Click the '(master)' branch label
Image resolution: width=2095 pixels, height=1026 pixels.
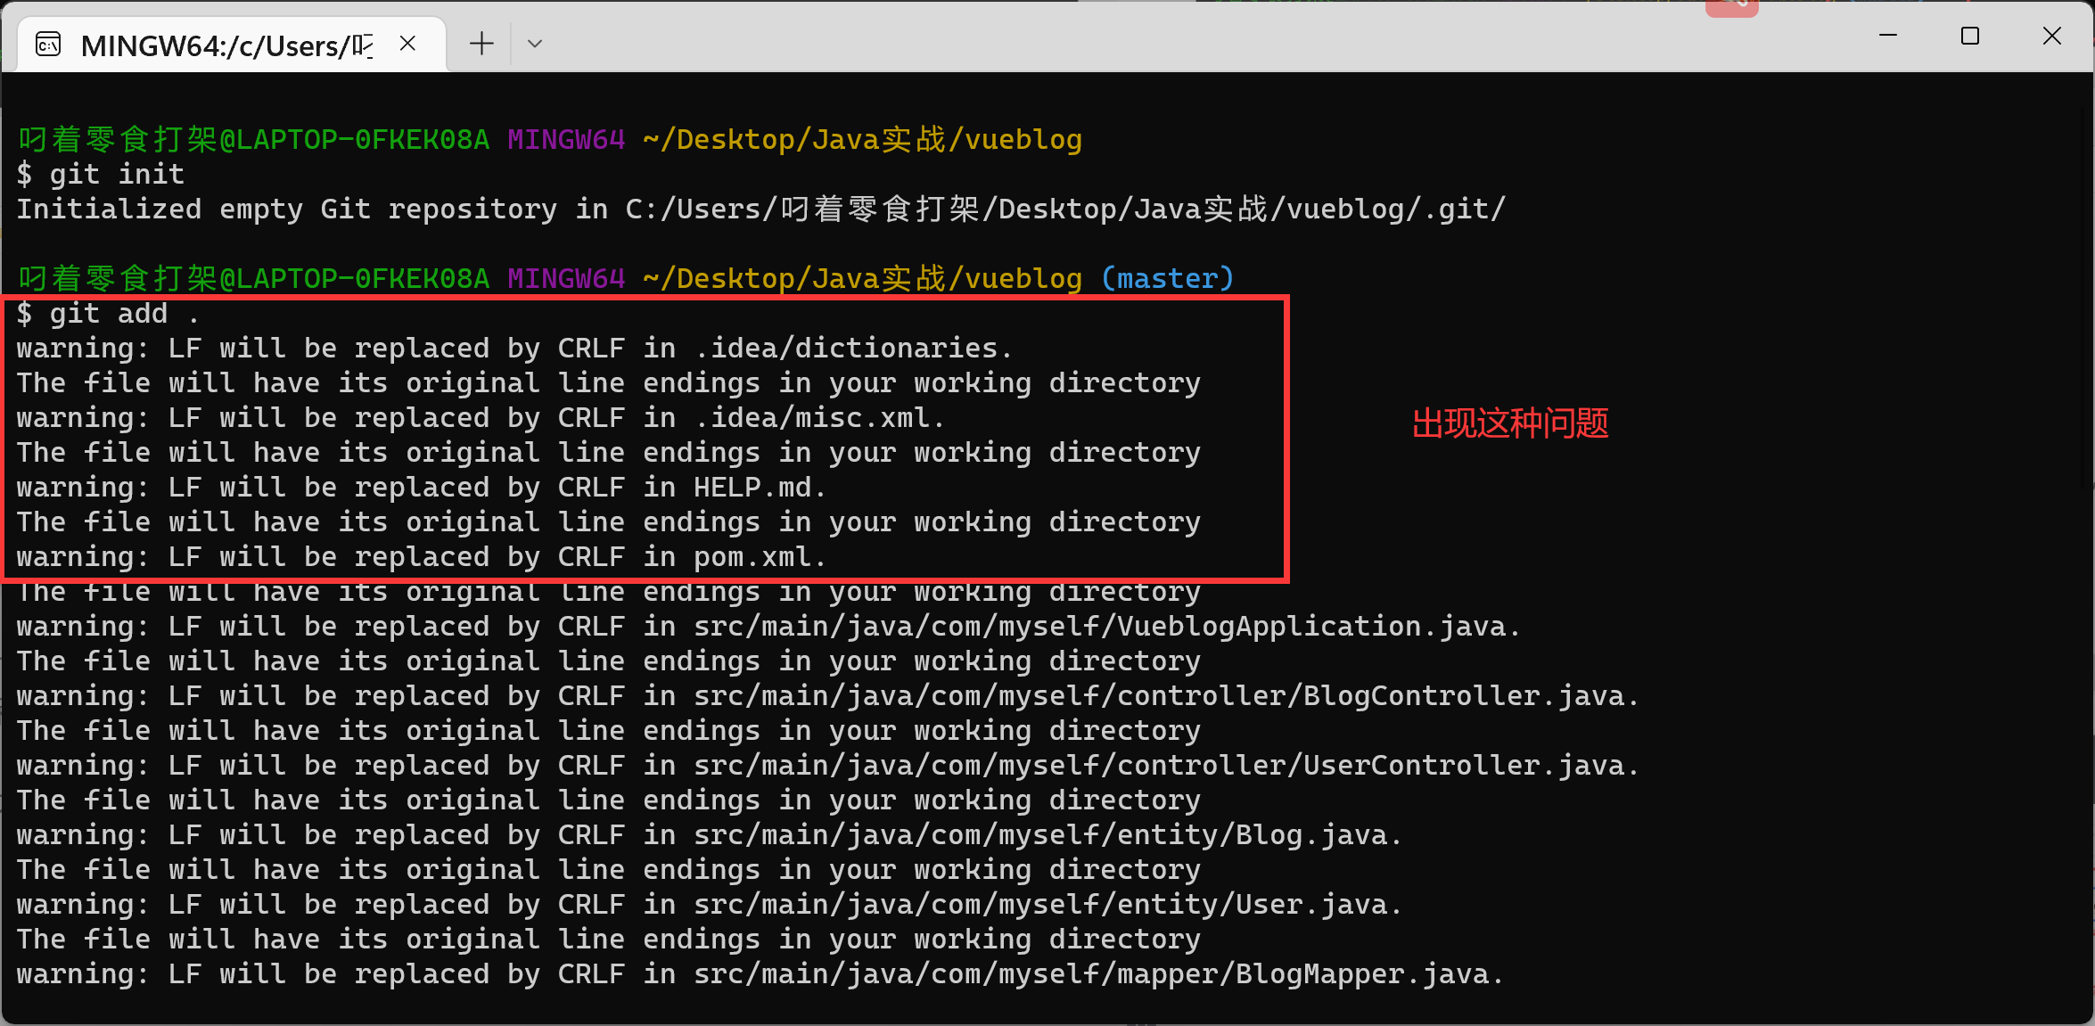point(1168,278)
